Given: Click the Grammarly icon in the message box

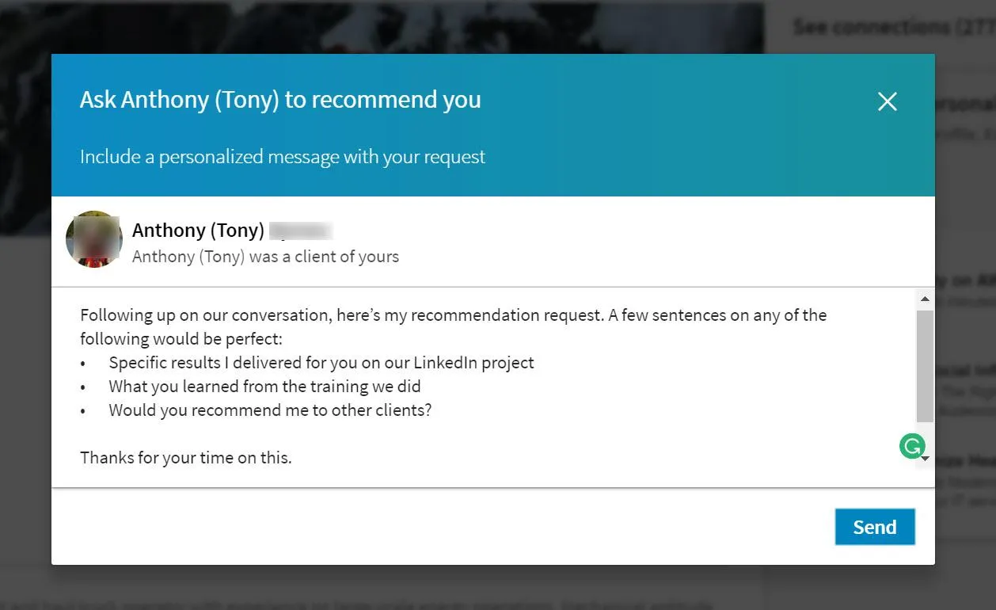Looking at the screenshot, I should click(x=911, y=446).
